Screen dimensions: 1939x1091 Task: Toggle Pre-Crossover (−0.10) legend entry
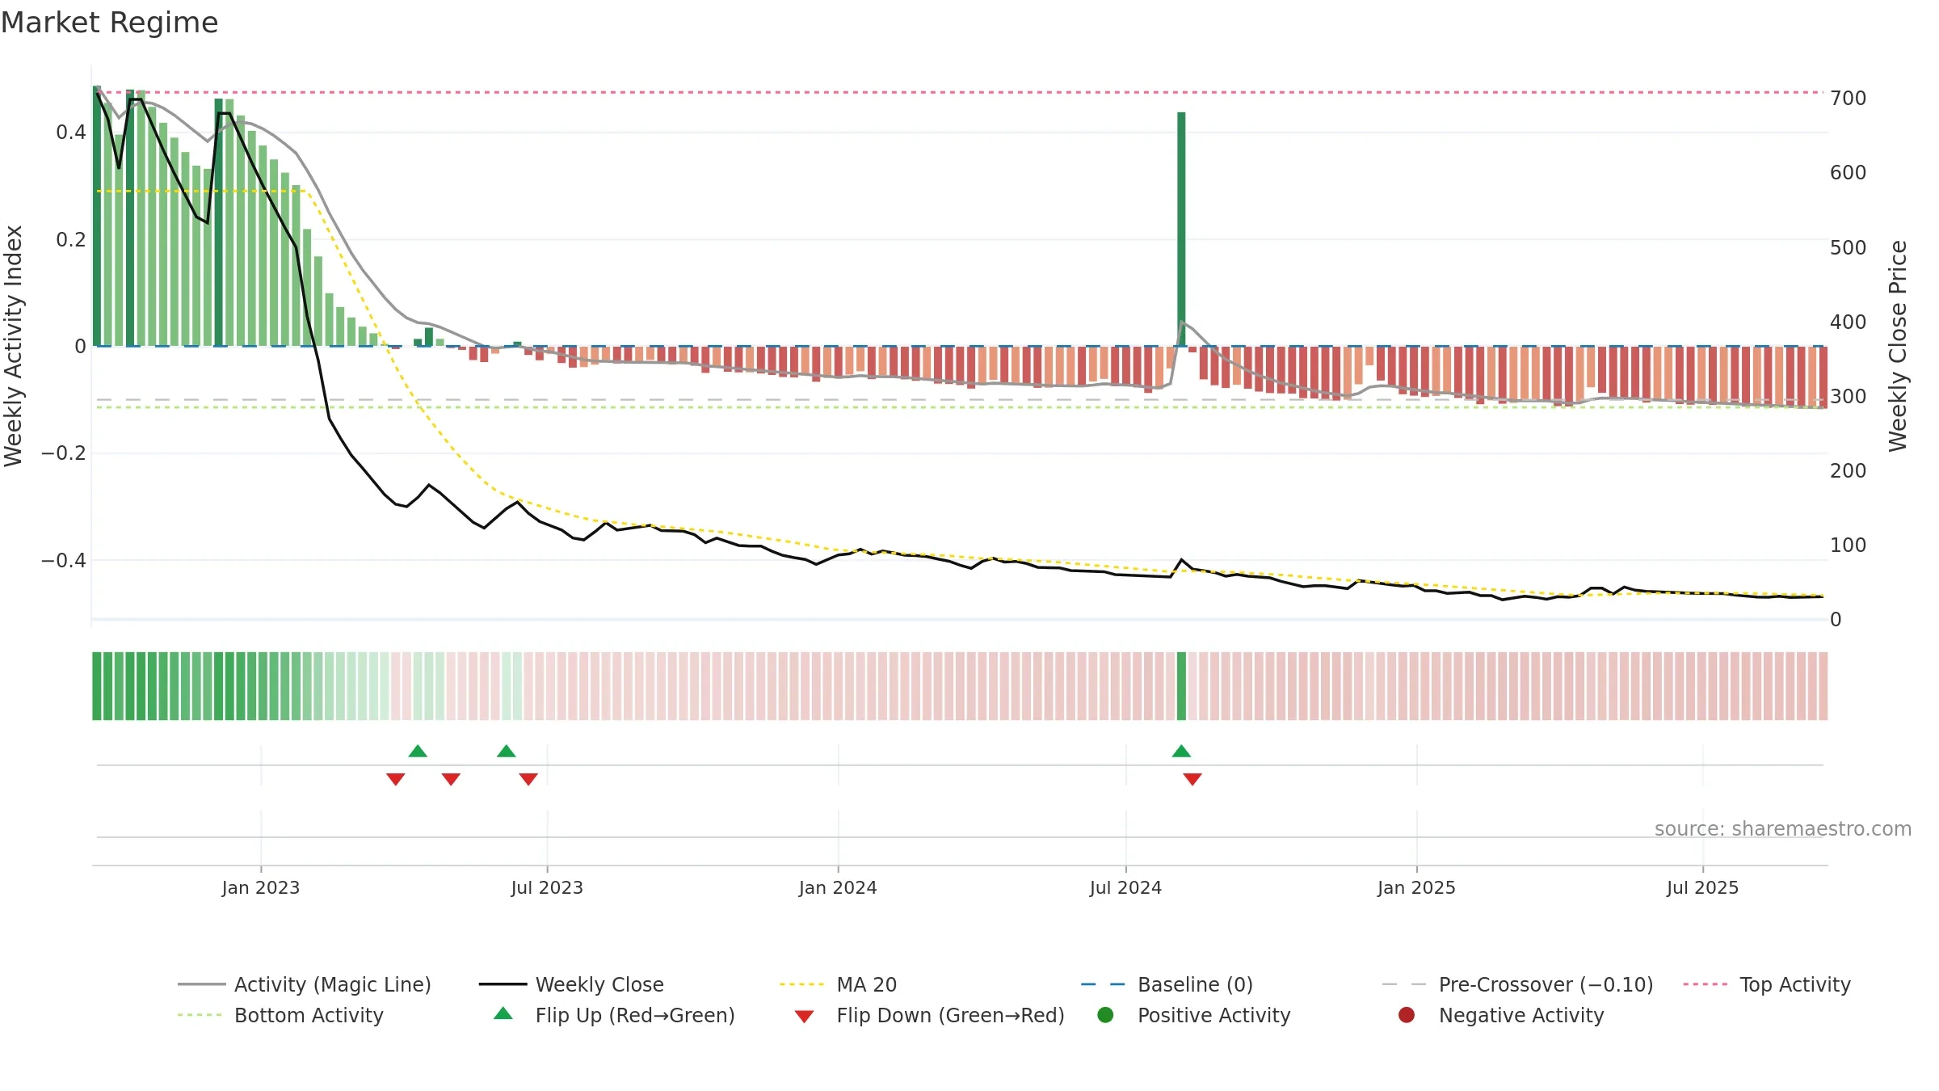[1517, 984]
